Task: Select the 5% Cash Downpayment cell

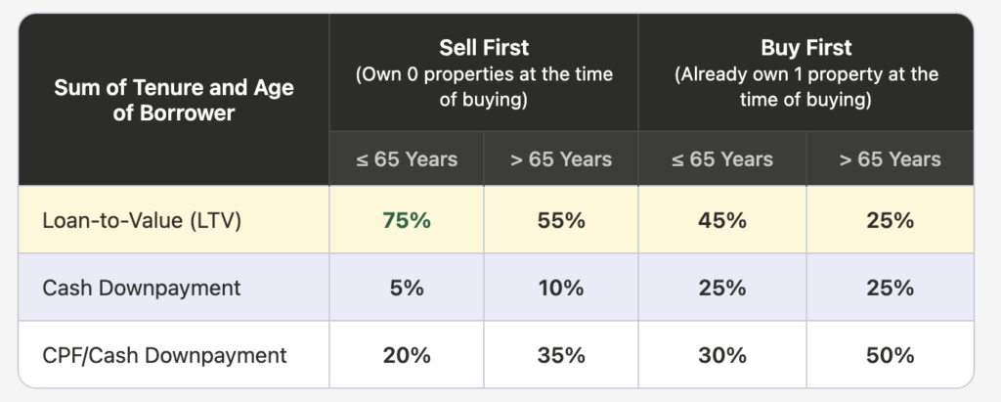Action: [407, 288]
